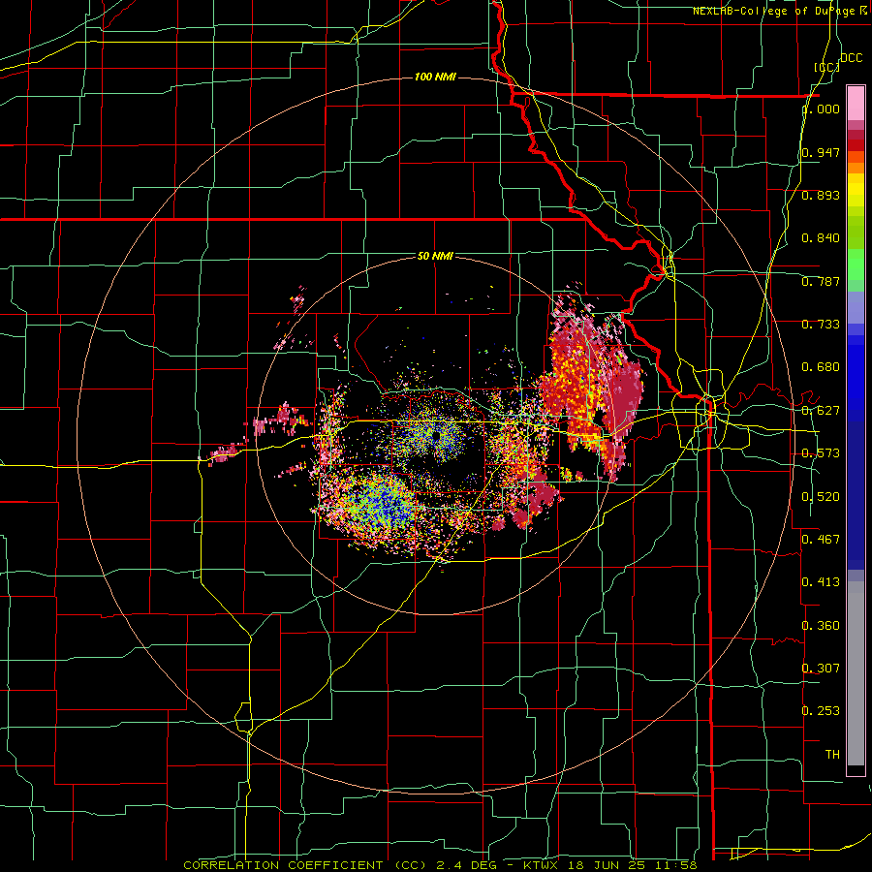Screen dimensions: 872x872
Task: Click the 50 NMI range ring label
Action: (435, 256)
